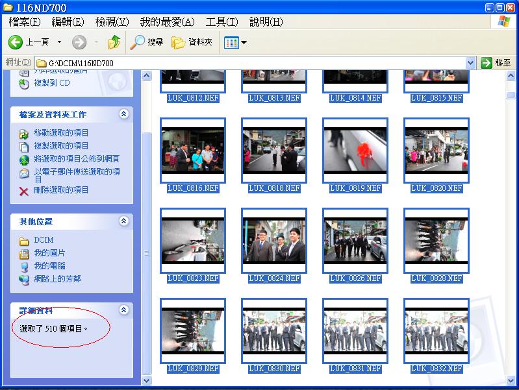Select thumbnail LUK_0829.NEF
Screen dimensions: 519x390
(193, 331)
